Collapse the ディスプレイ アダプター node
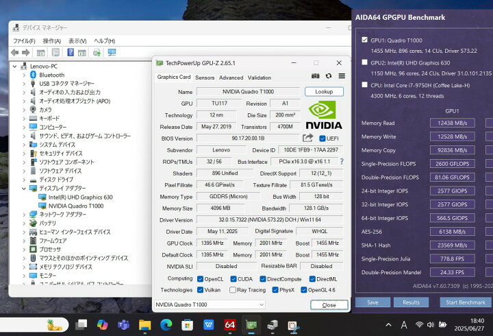493x336 pixels. click(x=24, y=189)
